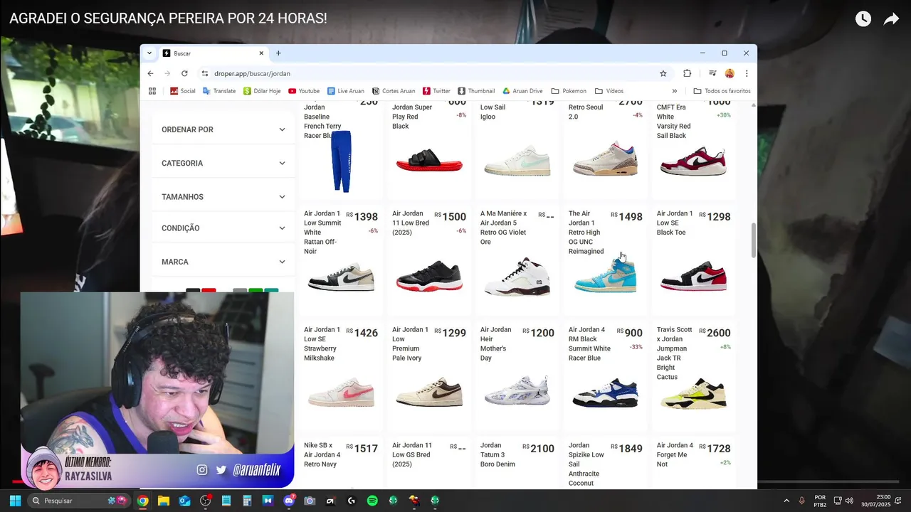Open the volume control in system tray
The width and height of the screenshot is (911, 512).
tap(849, 501)
